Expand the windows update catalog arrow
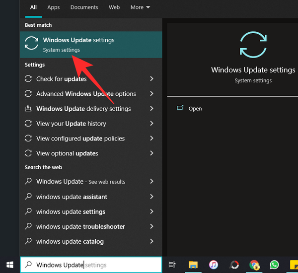The height and width of the screenshot is (273, 298). click(151, 241)
